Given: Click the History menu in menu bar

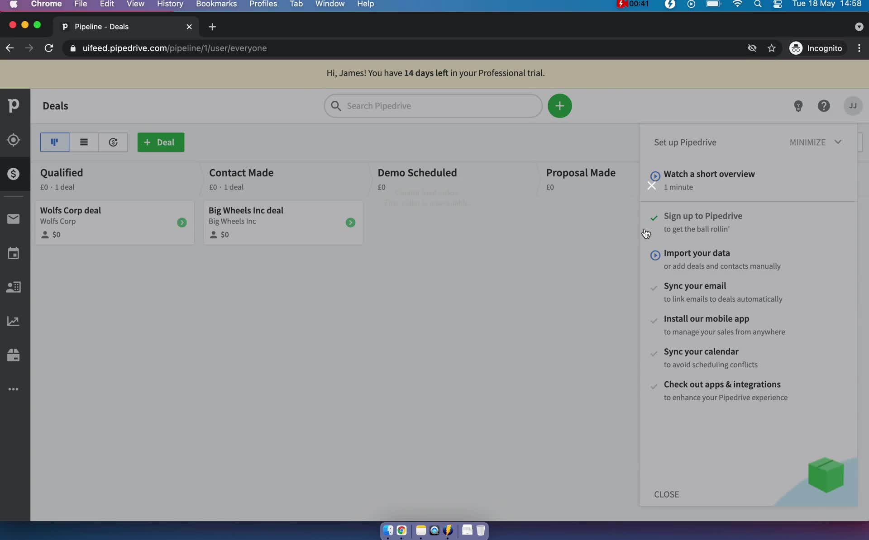Looking at the screenshot, I should (x=170, y=5).
